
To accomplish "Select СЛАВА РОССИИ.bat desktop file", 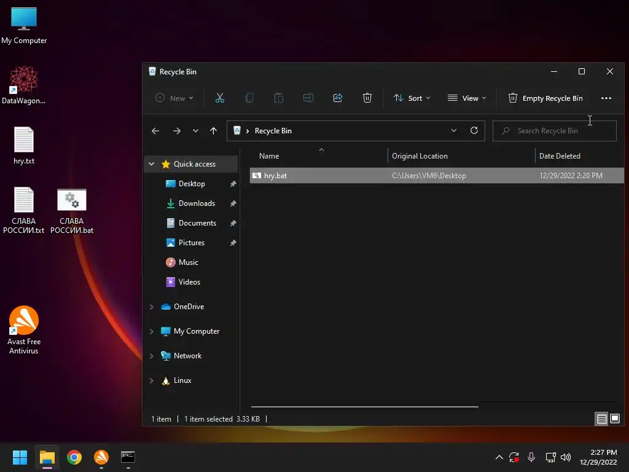I will pyautogui.click(x=72, y=211).
